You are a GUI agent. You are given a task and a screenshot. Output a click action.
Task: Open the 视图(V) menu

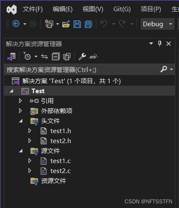tap(93, 9)
